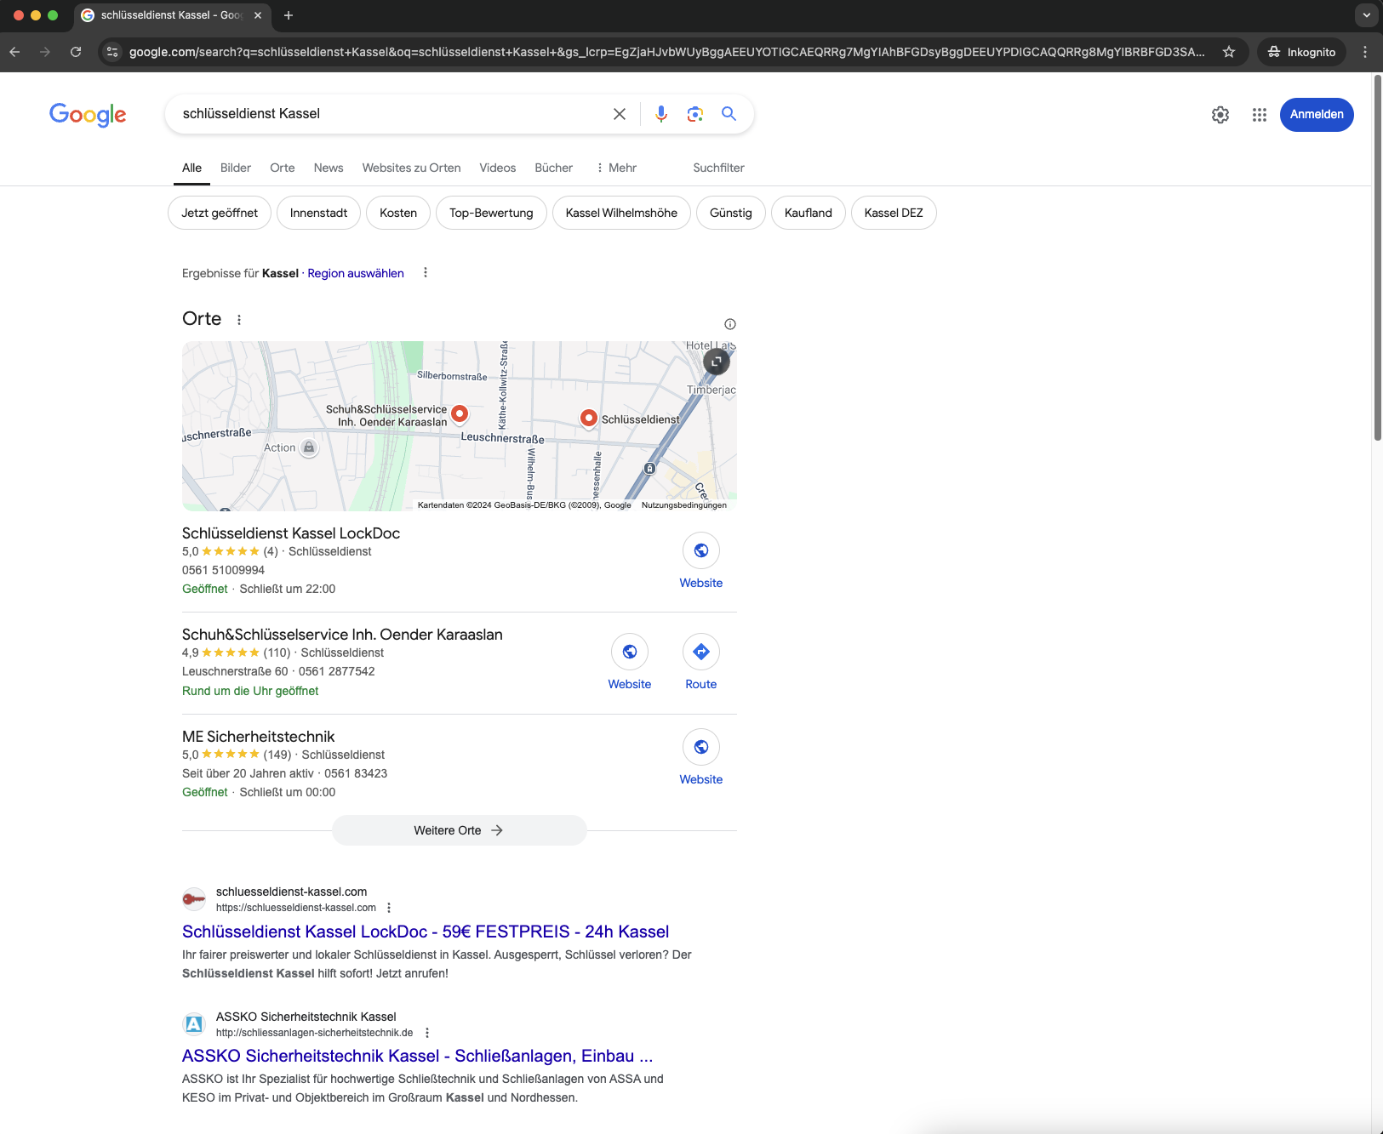Open new browser tab with plus icon
Image resolution: width=1383 pixels, height=1134 pixels.
tap(289, 15)
